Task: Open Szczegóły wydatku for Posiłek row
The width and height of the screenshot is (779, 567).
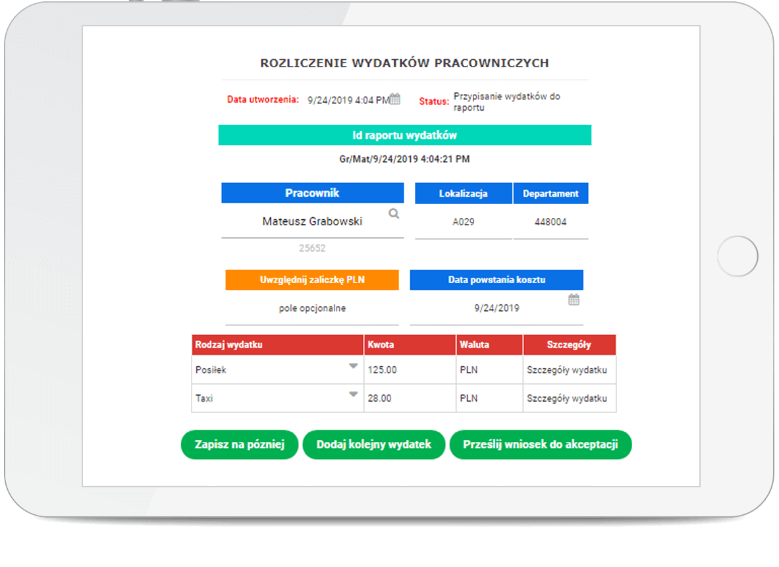Action: 567,370
